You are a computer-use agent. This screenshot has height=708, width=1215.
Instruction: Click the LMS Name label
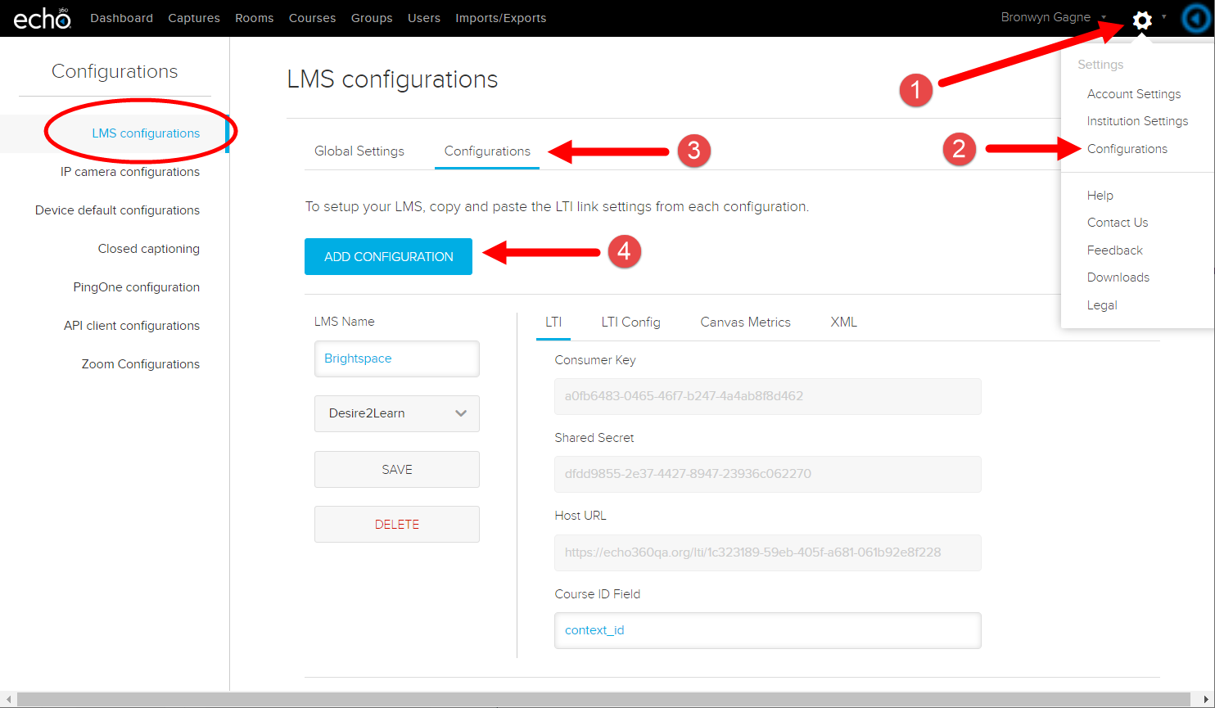pos(344,322)
